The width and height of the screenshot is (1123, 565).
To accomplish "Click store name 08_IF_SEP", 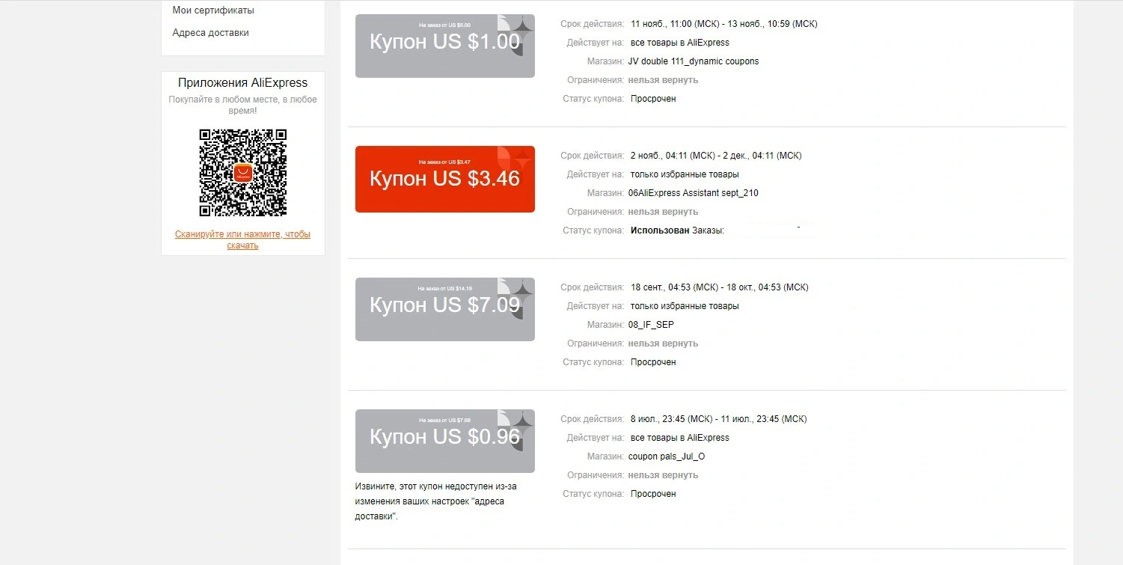I will [x=651, y=325].
